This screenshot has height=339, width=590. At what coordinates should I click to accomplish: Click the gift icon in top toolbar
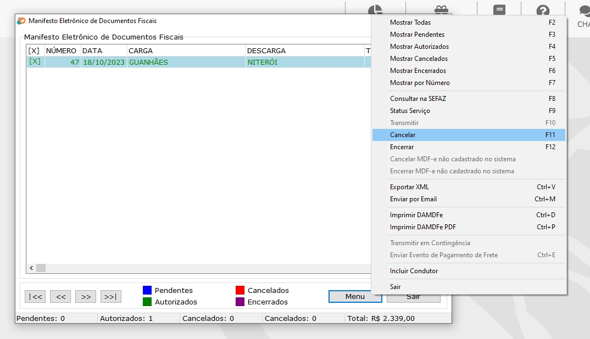point(441,10)
